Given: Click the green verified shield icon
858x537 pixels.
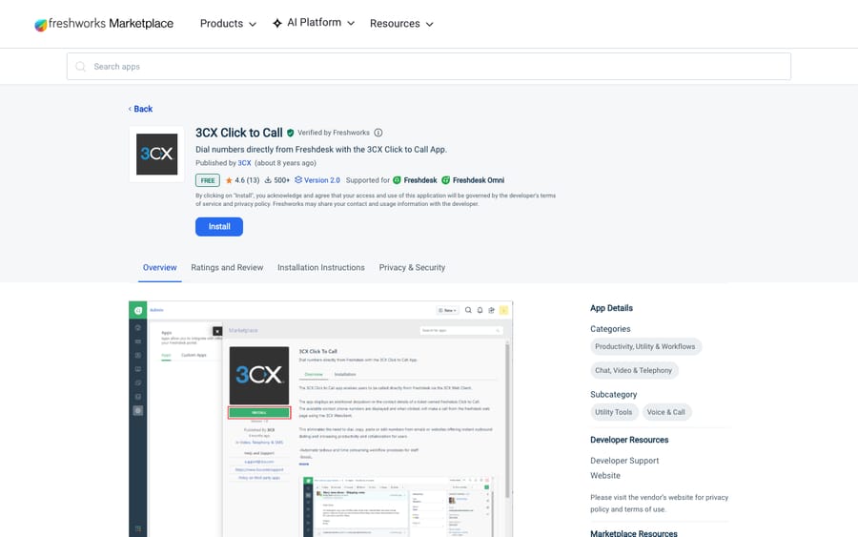Looking at the screenshot, I should [290, 133].
